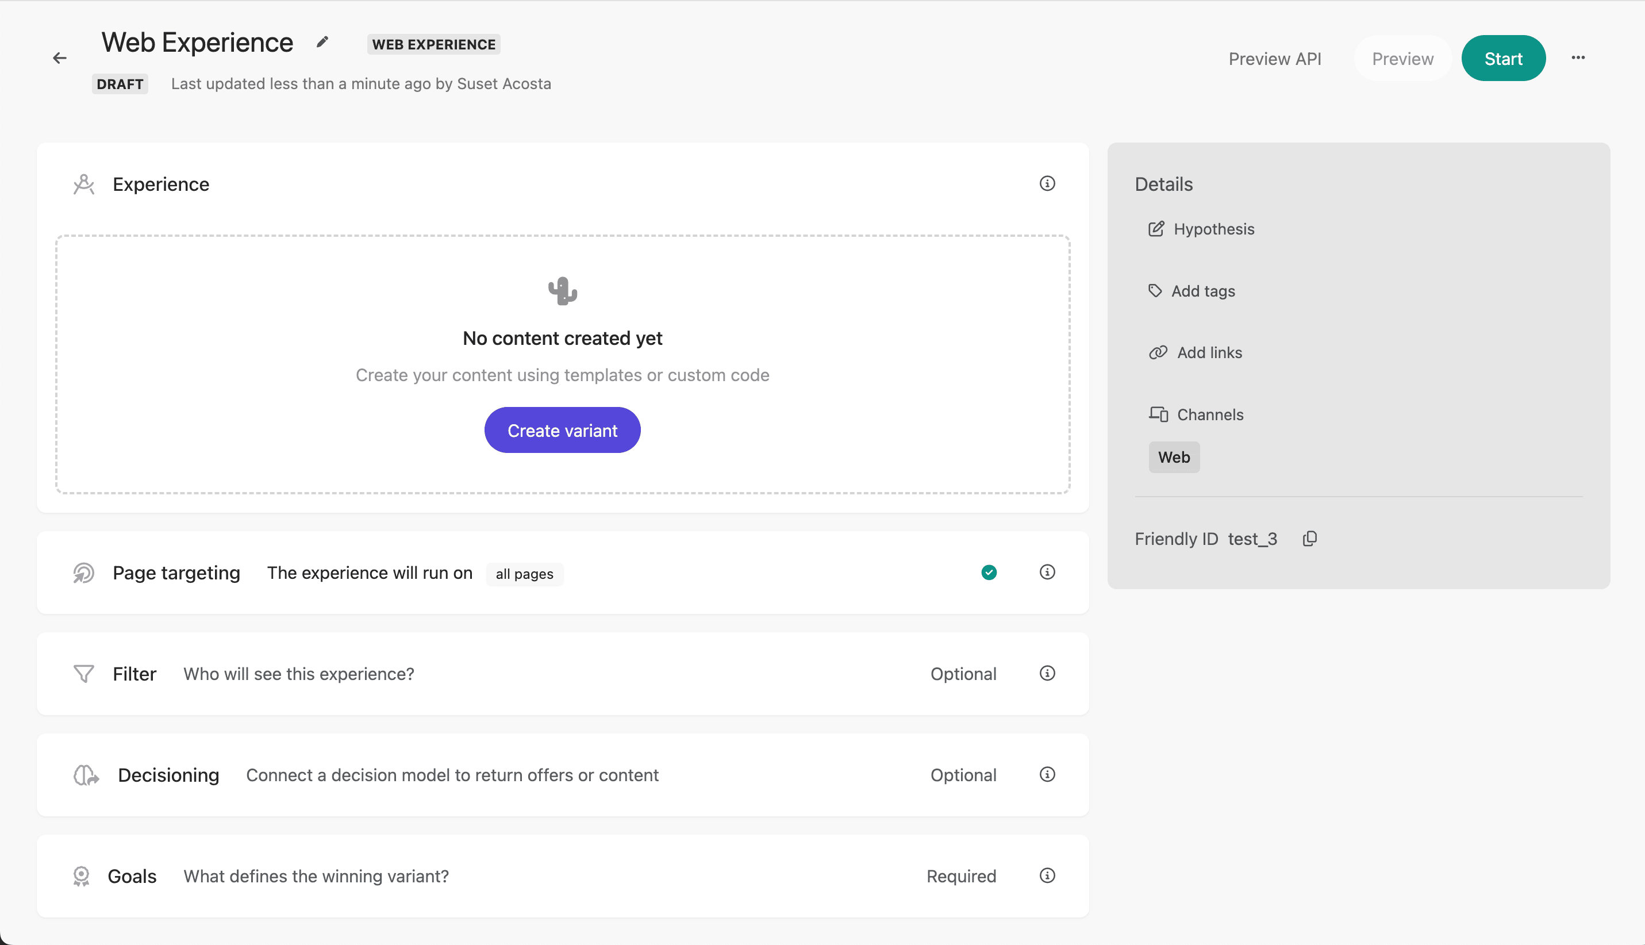Click the Decisioning section info icon

pos(1047,774)
